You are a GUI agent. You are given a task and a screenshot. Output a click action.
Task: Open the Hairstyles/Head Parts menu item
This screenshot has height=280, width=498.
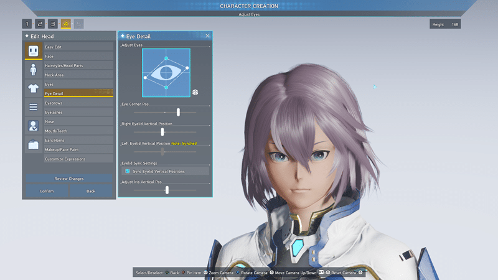[x=78, y=65]
